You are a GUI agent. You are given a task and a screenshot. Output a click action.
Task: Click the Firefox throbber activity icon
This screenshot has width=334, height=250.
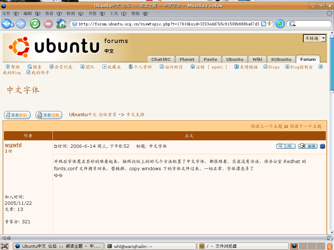coord(329,13)
